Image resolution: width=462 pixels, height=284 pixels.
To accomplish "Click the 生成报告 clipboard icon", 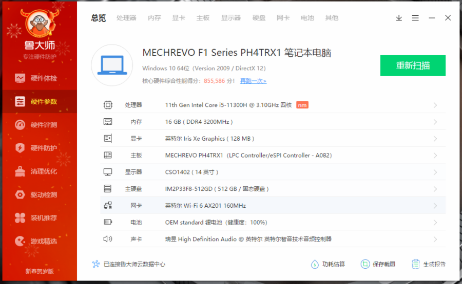I will coord(416,264).
